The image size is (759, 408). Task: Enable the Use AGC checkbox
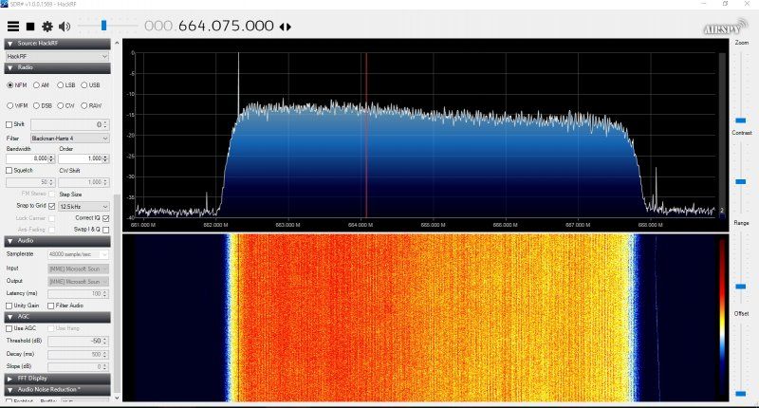pos(9,328)
